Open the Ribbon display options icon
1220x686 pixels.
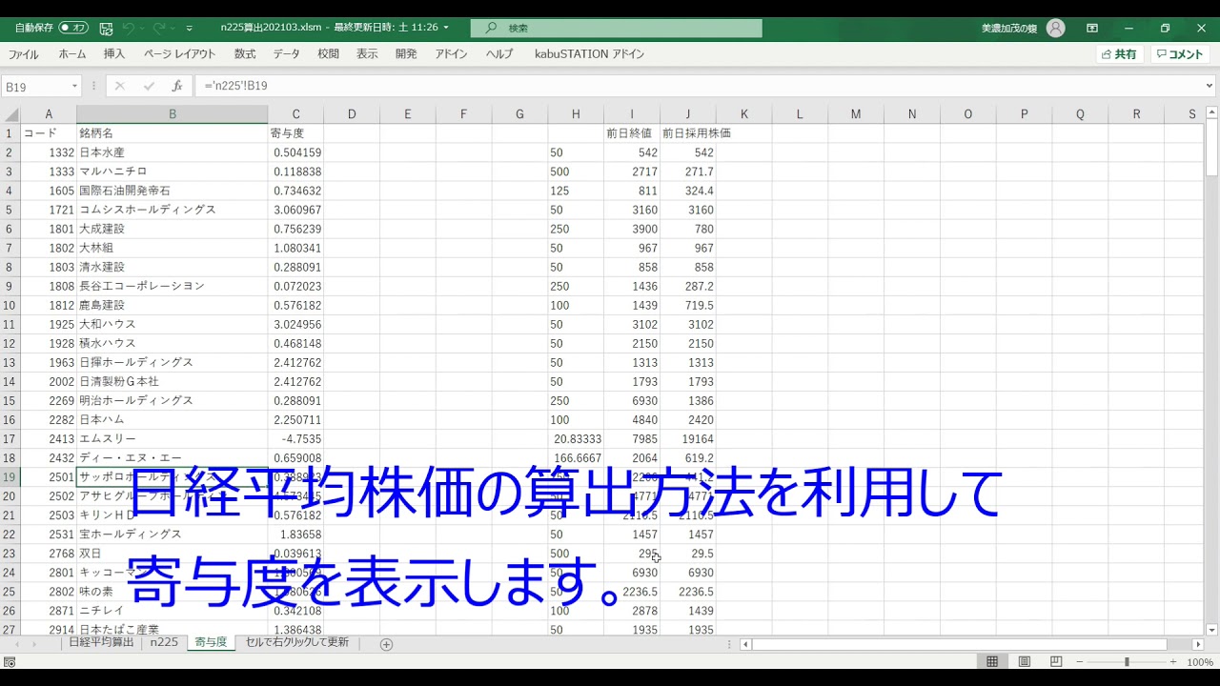tap(1092, 29)
